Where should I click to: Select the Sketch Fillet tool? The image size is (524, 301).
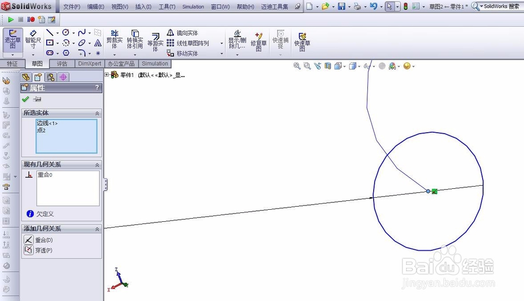82,53
